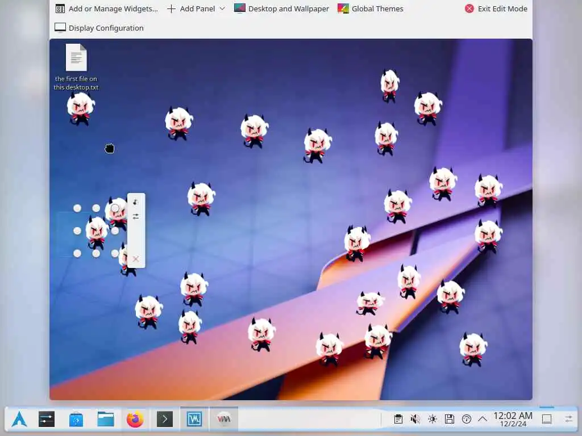The image size is (582, 436).
Task: Click the widget configure sliders icon
Action: pos(136,216)
